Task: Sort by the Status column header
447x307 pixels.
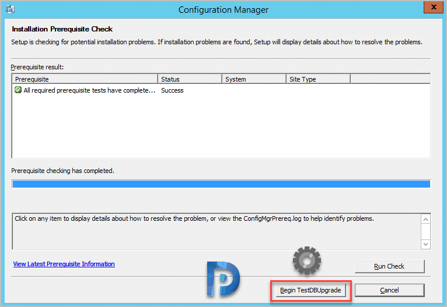Action: [190, 79]
